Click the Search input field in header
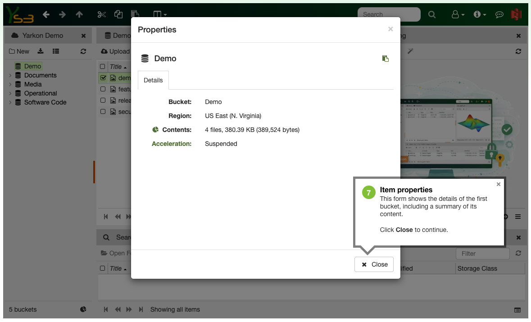This screenshot has height=322, width=531. [x=389, y=14]
